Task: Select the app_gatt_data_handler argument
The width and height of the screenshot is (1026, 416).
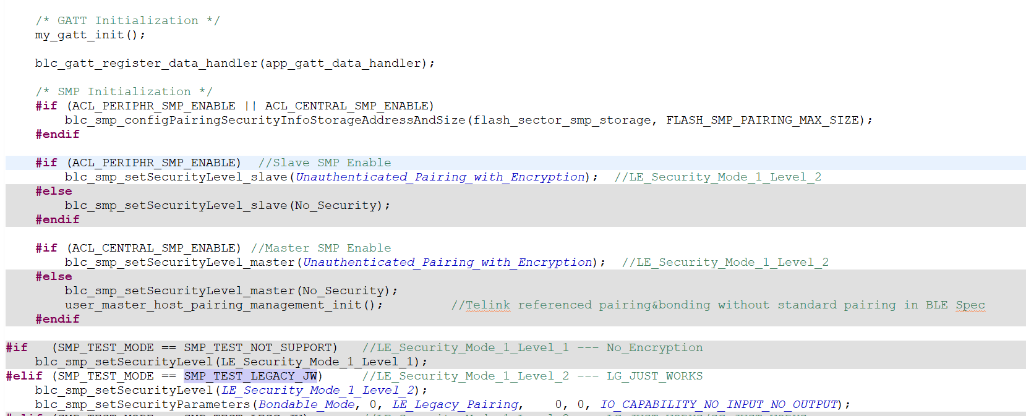Action: tap(343, 63)
